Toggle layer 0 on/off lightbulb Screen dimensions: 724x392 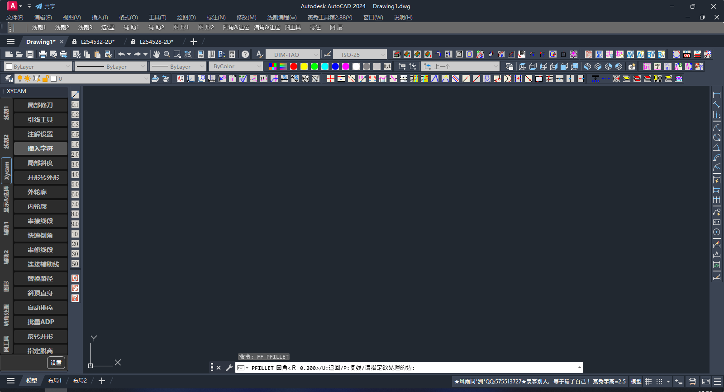[20, 79]
